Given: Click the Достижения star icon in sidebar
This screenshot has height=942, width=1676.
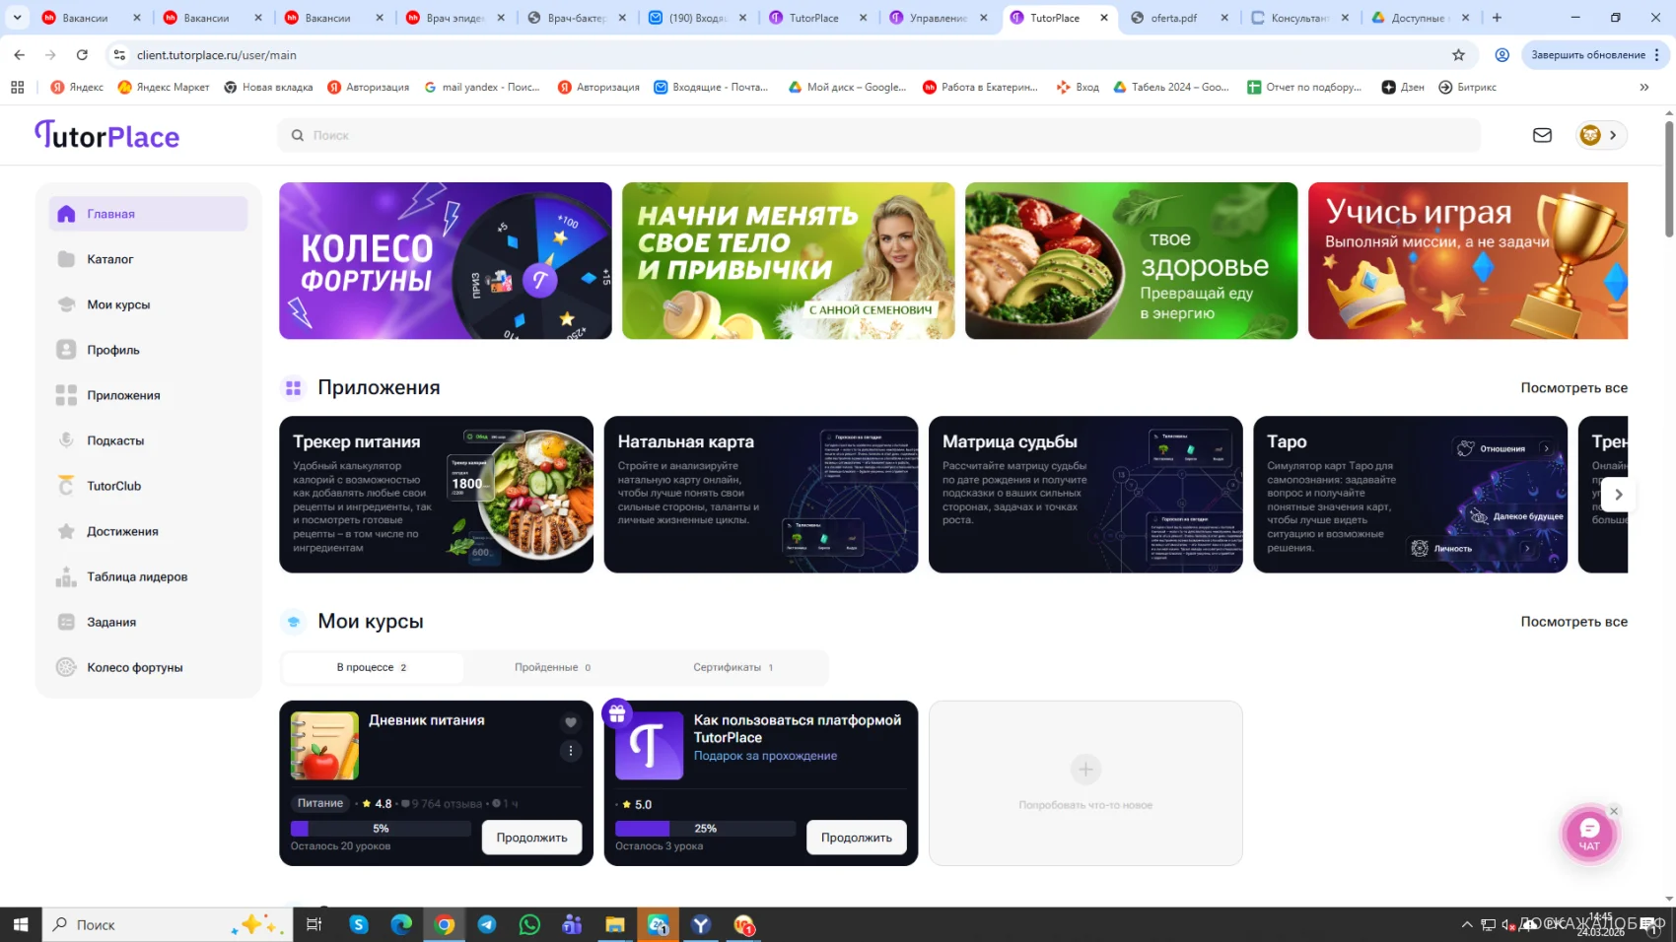Looking at the screenshot, I should (x=66, y=531).
